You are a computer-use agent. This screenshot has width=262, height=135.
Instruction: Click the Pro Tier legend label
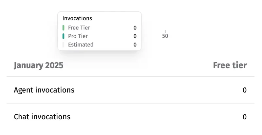tap(78, 36)
